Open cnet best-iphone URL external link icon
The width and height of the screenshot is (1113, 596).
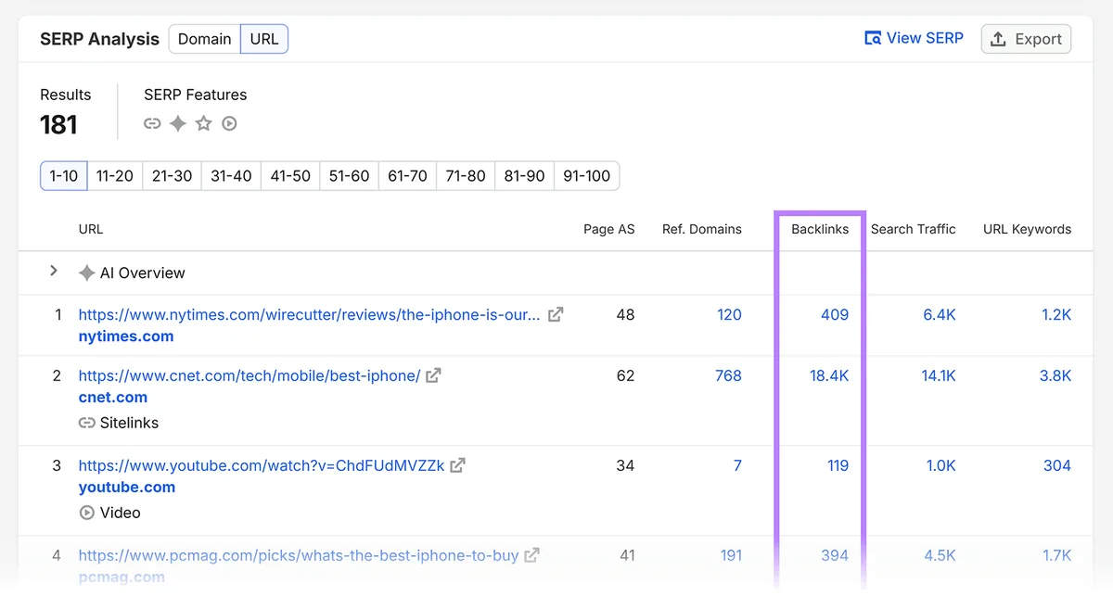pos(433,375)
